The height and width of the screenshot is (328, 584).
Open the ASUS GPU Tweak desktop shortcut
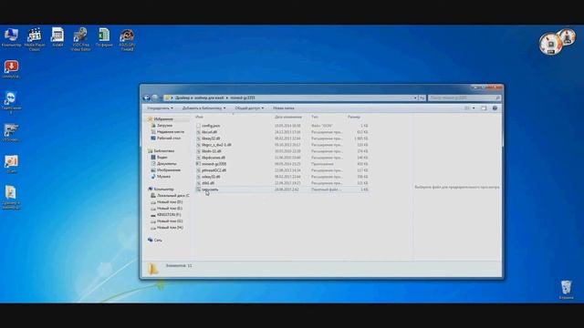click(127, 40)
